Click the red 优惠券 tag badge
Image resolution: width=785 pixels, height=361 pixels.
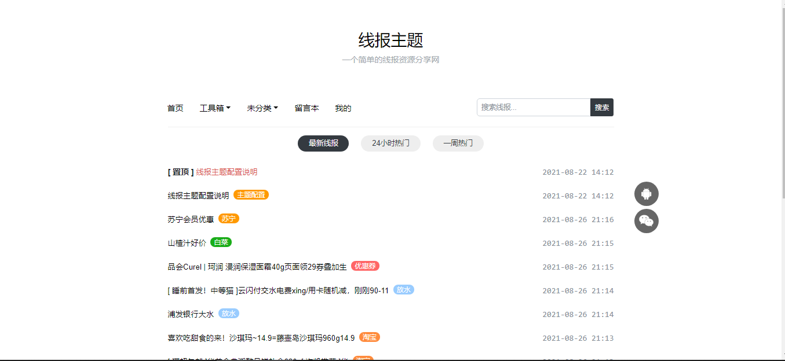click(x=364, y=267)
